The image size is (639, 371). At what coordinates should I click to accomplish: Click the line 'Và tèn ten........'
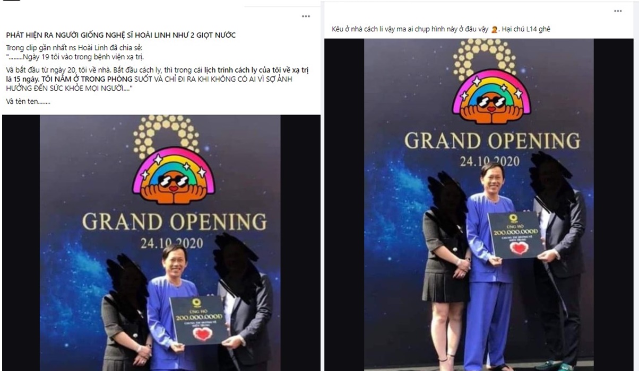[x=28, y=101]
